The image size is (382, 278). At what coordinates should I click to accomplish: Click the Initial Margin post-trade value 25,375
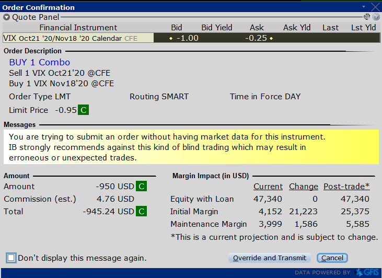point(355,212)
